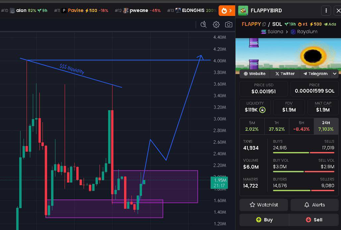Click the SELLERS 9,080 value
This screenshot has width=341, height=230.
point(328,186)
